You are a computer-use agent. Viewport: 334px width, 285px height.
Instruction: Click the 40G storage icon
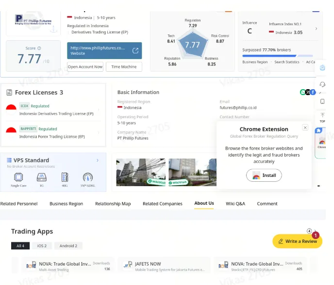click(x=65, y=177)
